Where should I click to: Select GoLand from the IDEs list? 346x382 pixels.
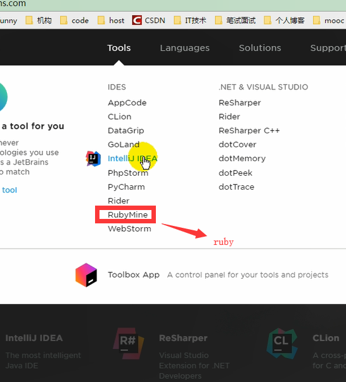124,145
